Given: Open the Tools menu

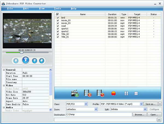Looking at the screenshot, I should [57, 9].
